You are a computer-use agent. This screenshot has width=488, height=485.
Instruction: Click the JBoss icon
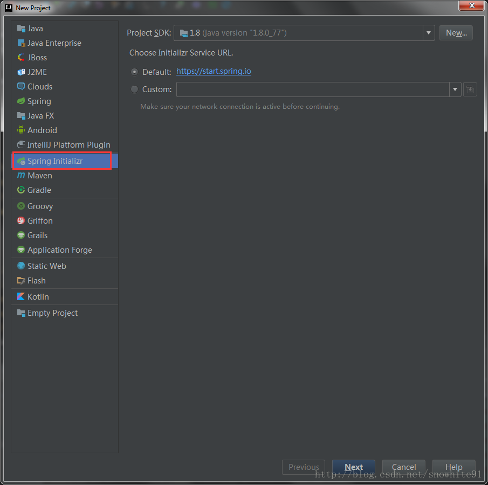pyautogui.click(x=21, y=58)
